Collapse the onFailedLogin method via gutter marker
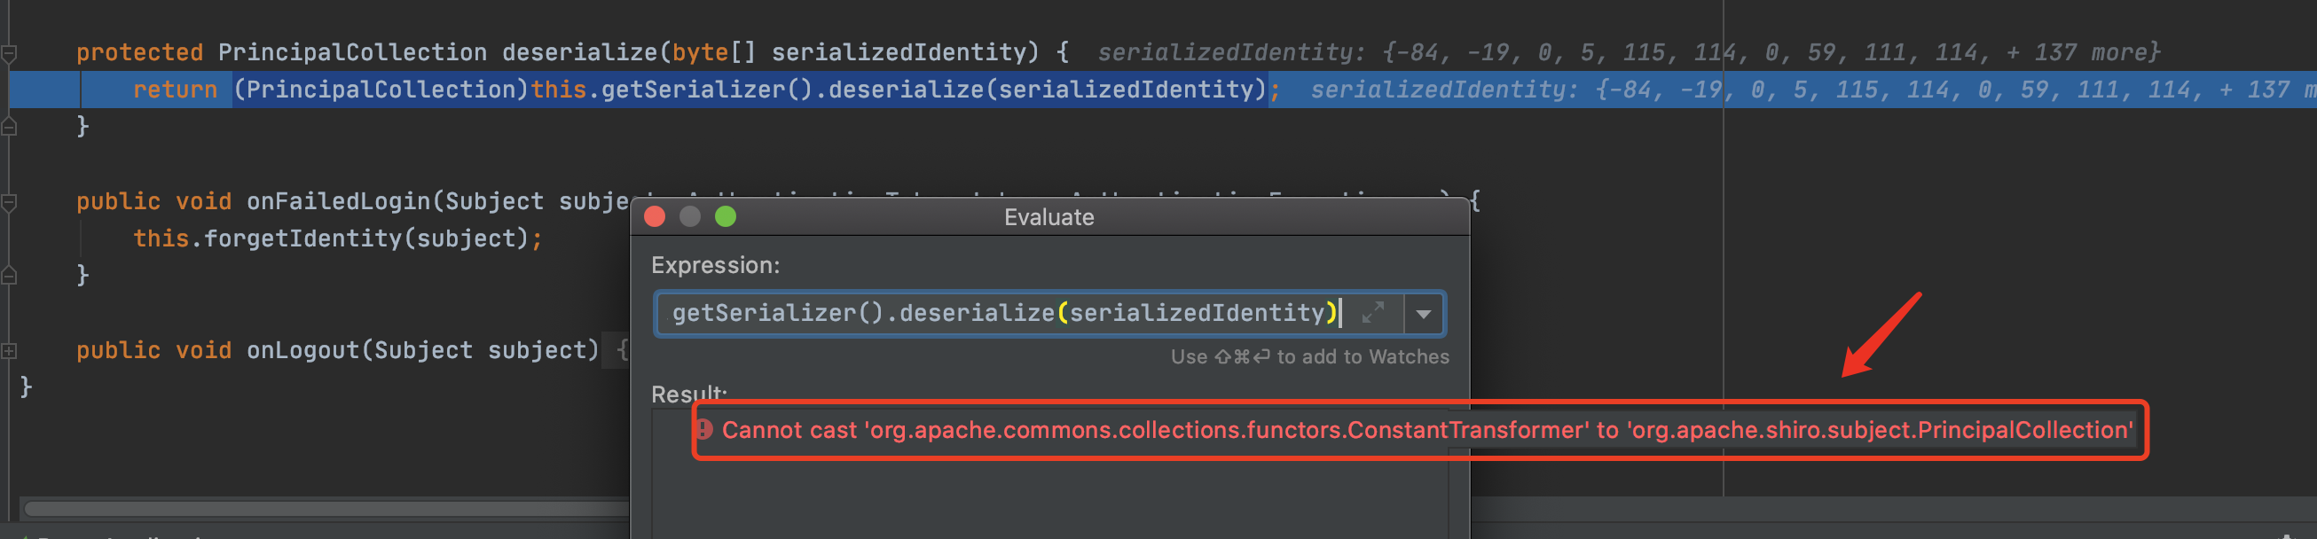Viewport: 2317px width, 539px height. (x=9, y=202)
